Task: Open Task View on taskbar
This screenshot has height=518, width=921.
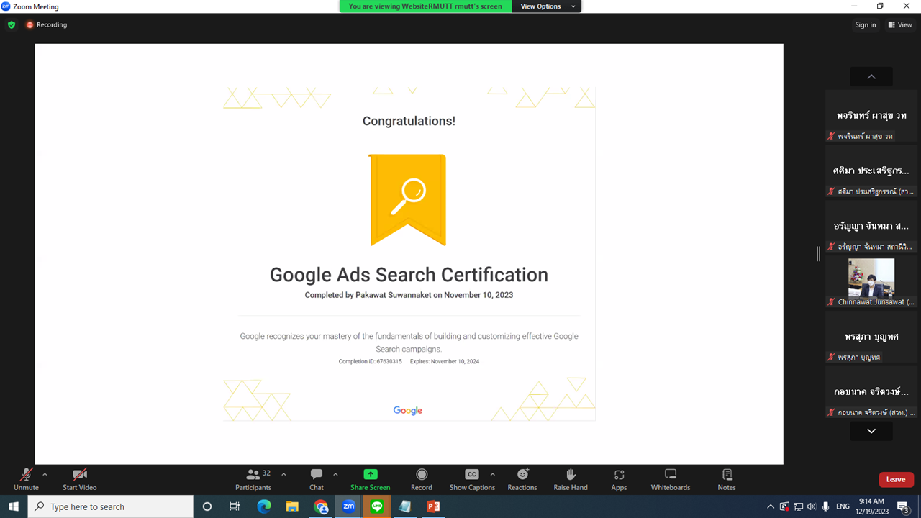Action: pos(235,506)
